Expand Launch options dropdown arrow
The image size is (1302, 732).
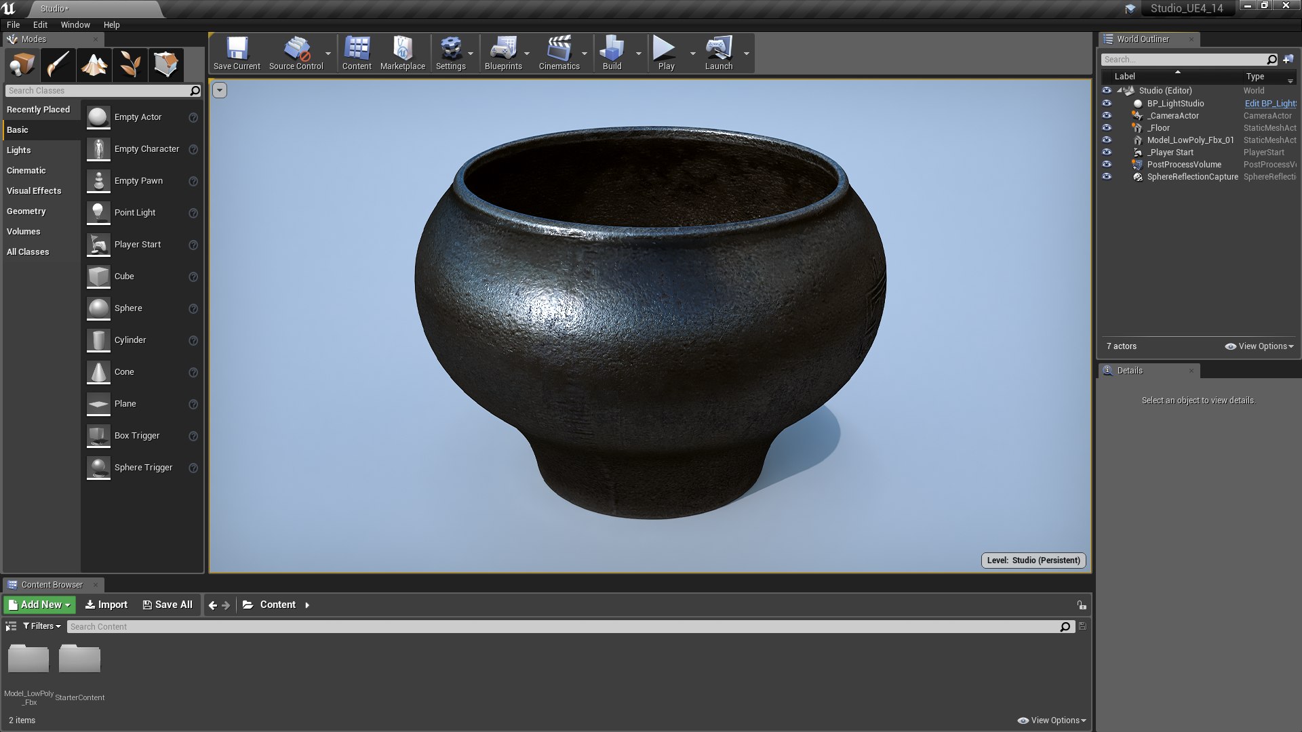(x=747, y=54)
